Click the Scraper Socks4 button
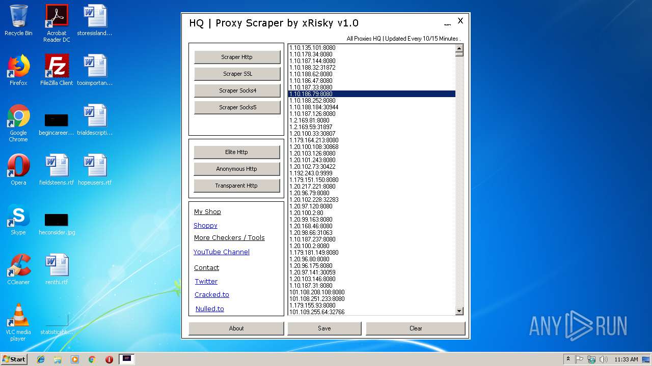652x366 pixels. [237, 90]
